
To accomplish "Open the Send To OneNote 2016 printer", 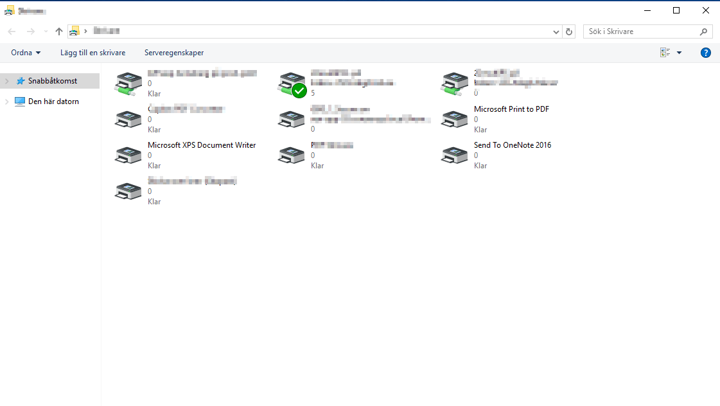I will point(512,145).
